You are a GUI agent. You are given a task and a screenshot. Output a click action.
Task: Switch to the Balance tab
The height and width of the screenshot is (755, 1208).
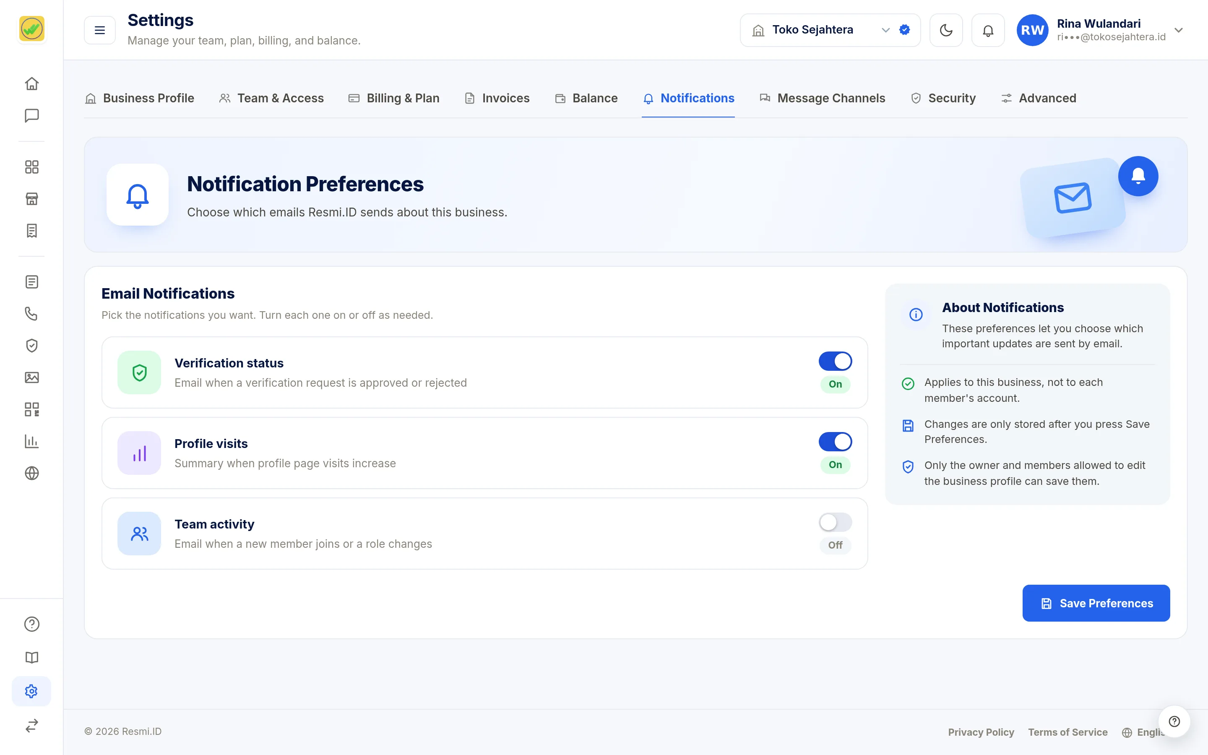coord(586,99)
